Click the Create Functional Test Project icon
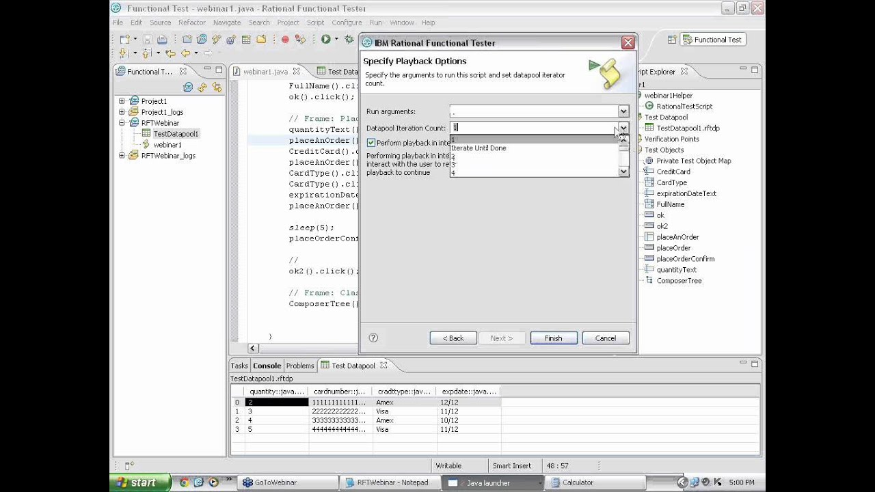The height and width of the screenshot is (492, 875). (x=187, y=40)
